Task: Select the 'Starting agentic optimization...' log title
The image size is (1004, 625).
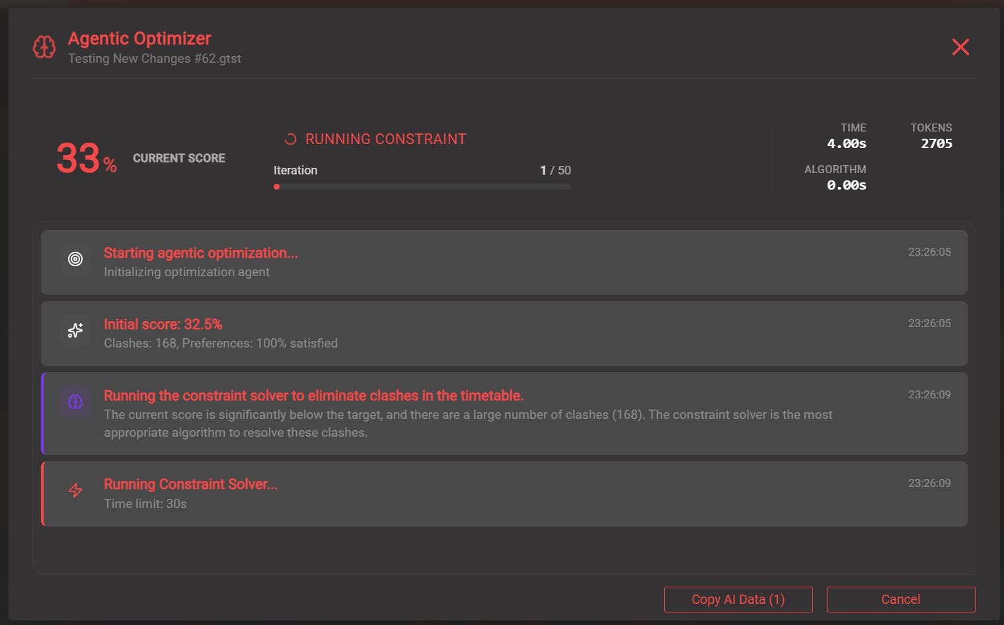Action: click(x=201, y=253)
